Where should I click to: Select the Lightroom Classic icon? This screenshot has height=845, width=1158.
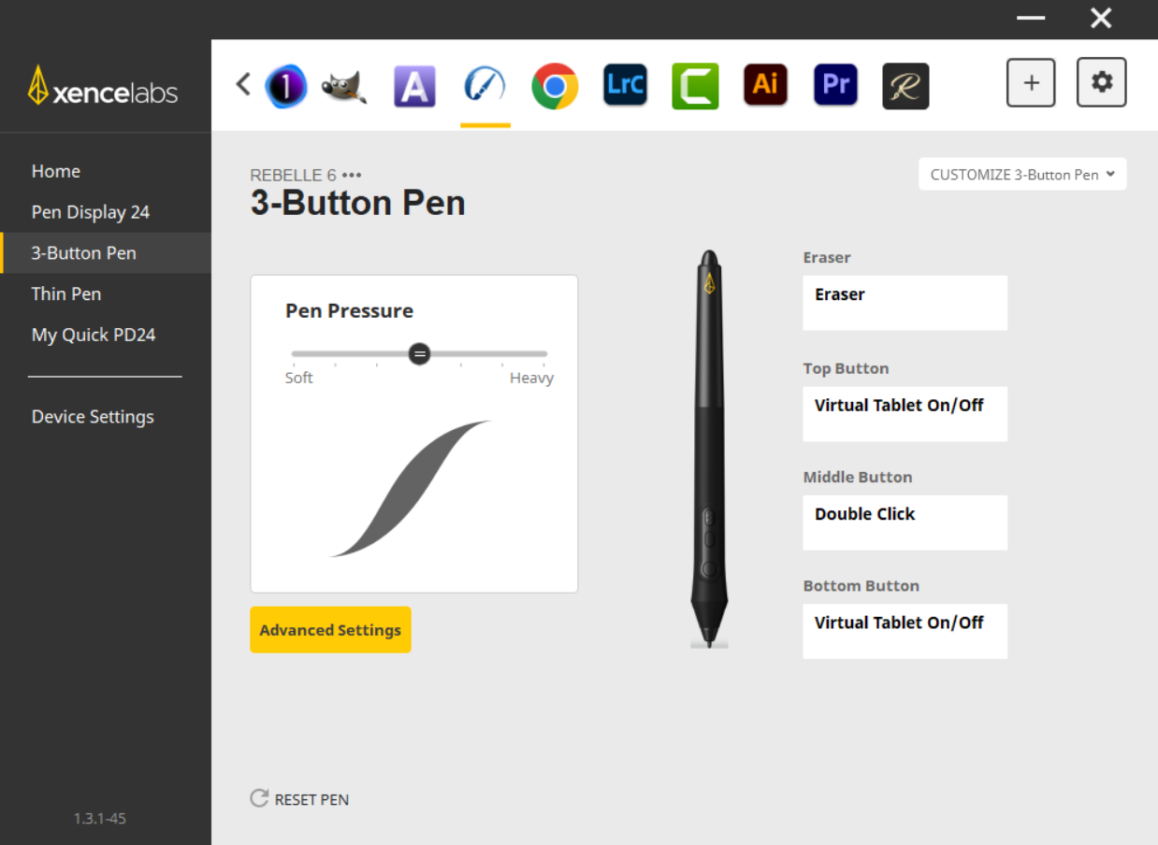click(x=625, y=85)
